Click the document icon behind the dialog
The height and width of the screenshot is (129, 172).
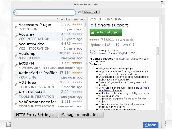click(8, 124)
